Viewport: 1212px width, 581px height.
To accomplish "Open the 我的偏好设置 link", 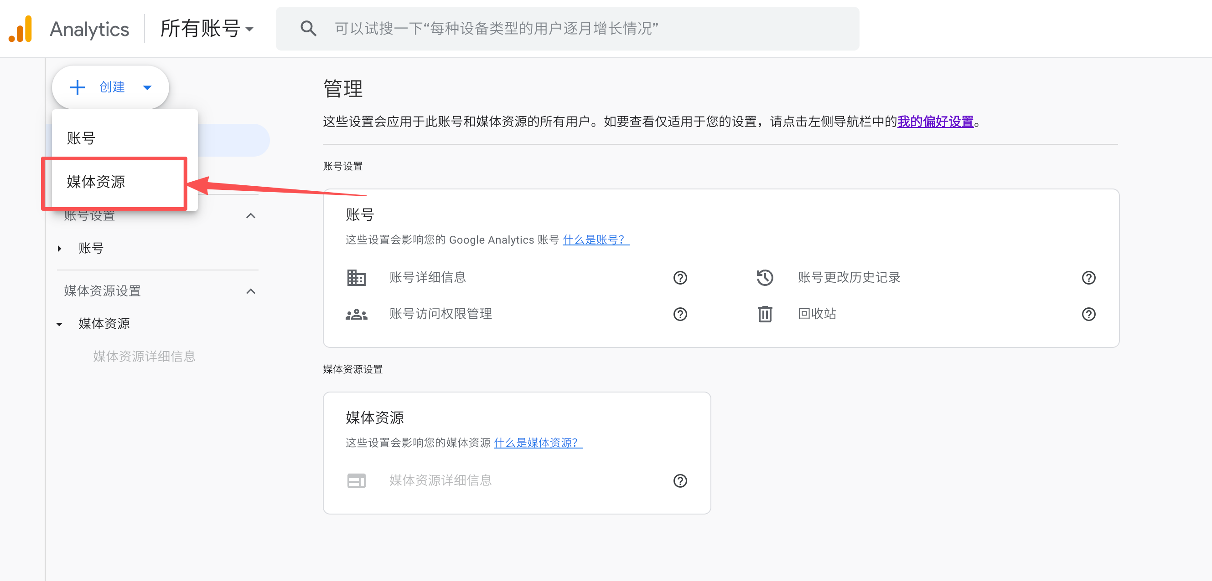I will click(x=935, y=122).
